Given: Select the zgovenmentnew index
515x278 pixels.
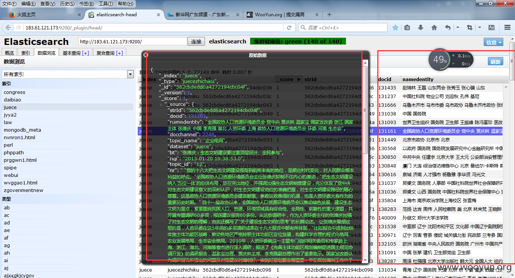Looking at the screenshot, I should coord(68,190).
